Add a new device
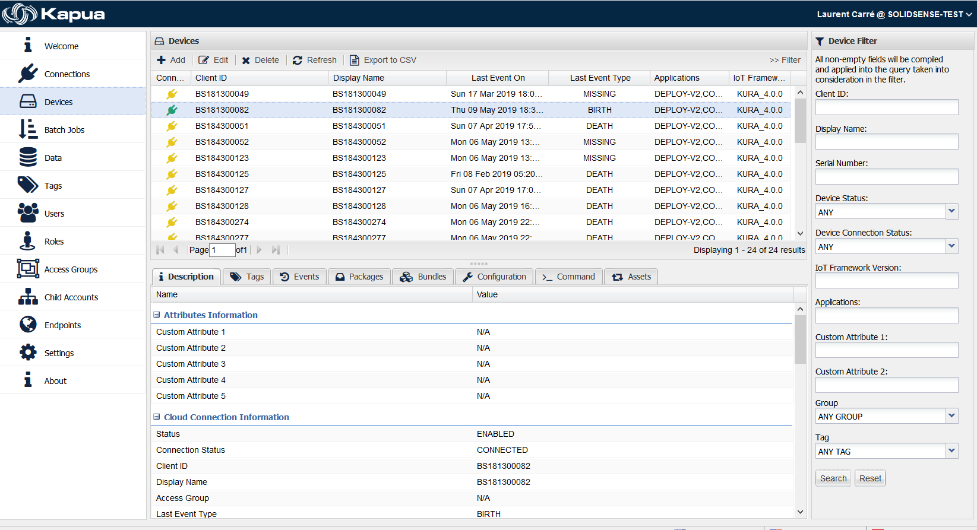977x530 pixels. point(171,60)
